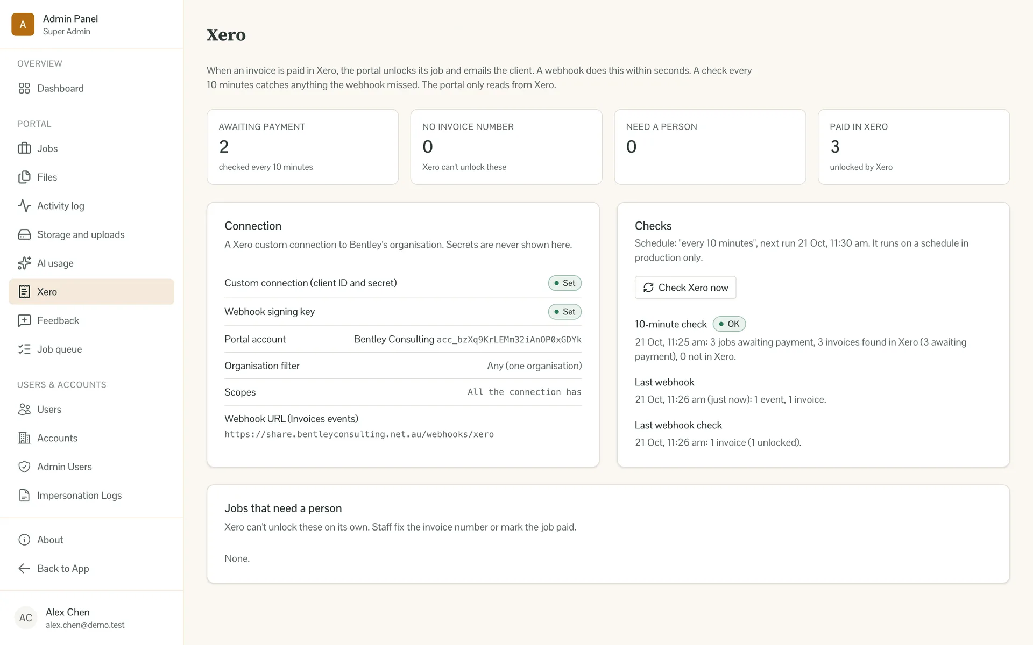Open the About page link
The width and height of the screenshot is (1033, 645).
coord(91,540)
